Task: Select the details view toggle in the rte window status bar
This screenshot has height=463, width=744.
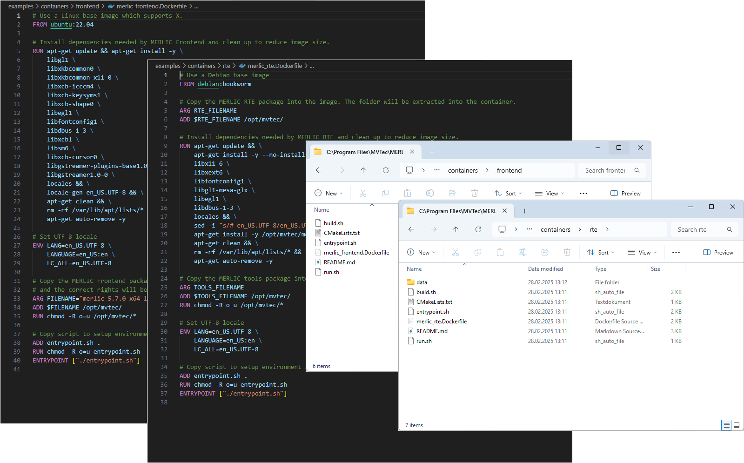Action: pyautogui.click(x=726, y=425)
